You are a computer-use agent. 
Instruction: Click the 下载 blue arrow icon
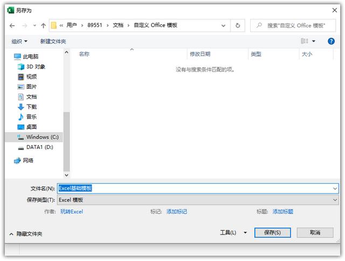(x=21, y=107)
